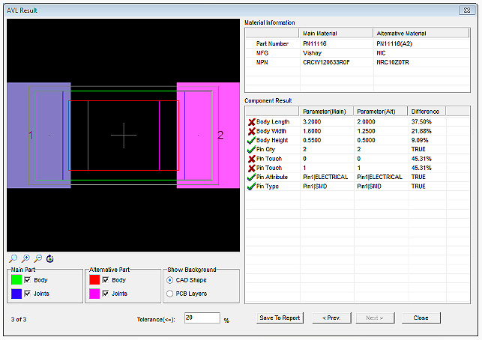Click into the Tolerance input field
This screenshot has height=340, width=482.
click(x=201, y=318)
